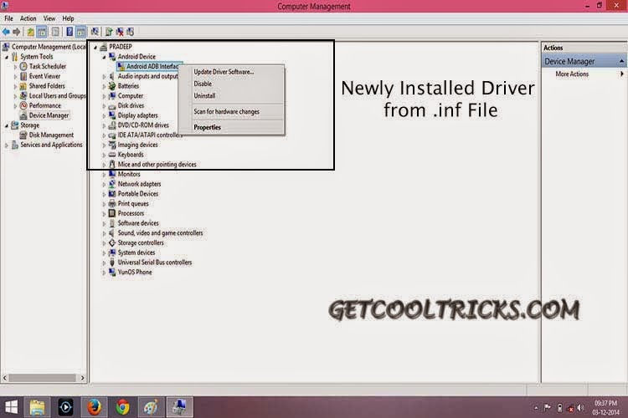Expand the Batteries device category
This screenshot has width=628, height=418.
coord(104,86)
